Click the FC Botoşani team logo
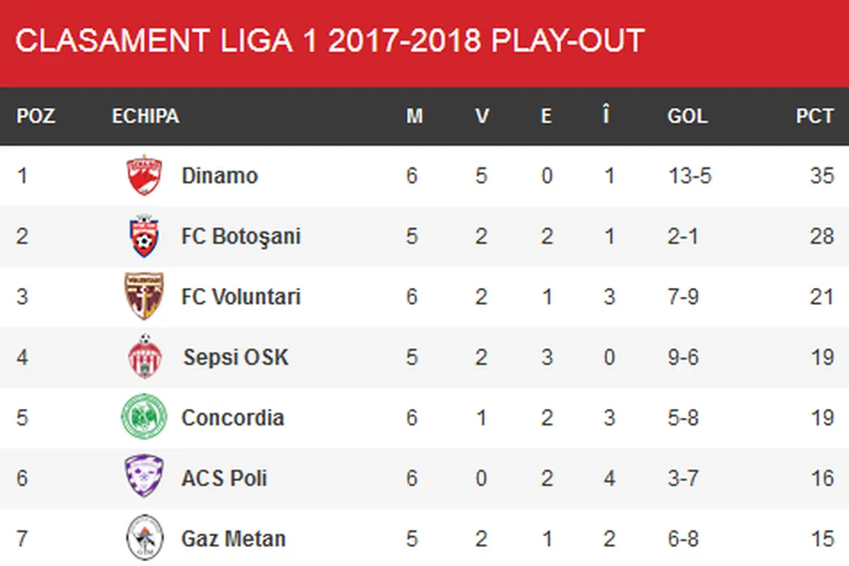 pos(145,236)
